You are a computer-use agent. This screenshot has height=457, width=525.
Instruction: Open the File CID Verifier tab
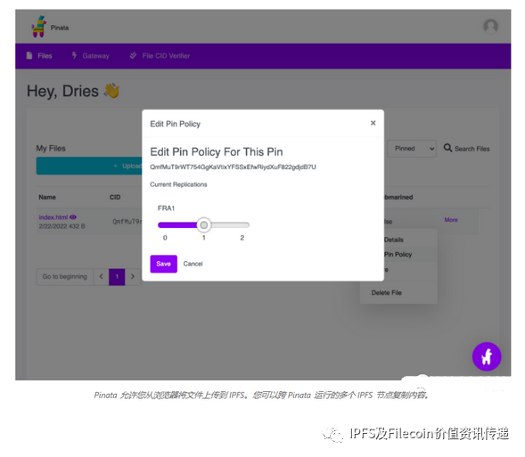[x=160, y=56]
